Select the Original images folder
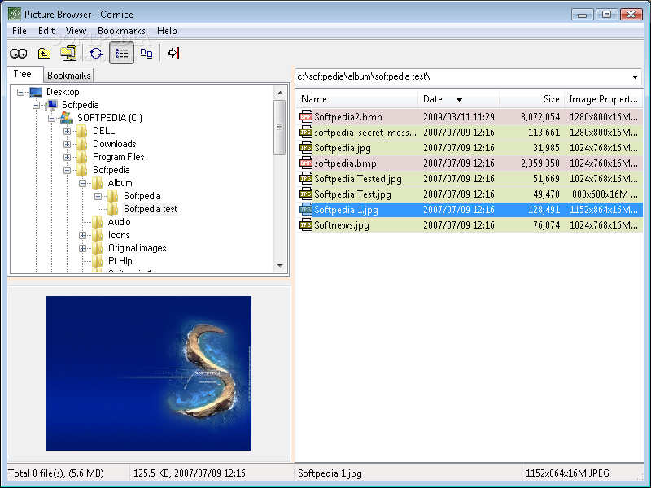Image resolution: width=651 pixels, height=488 pixels. tap(137, 248)
